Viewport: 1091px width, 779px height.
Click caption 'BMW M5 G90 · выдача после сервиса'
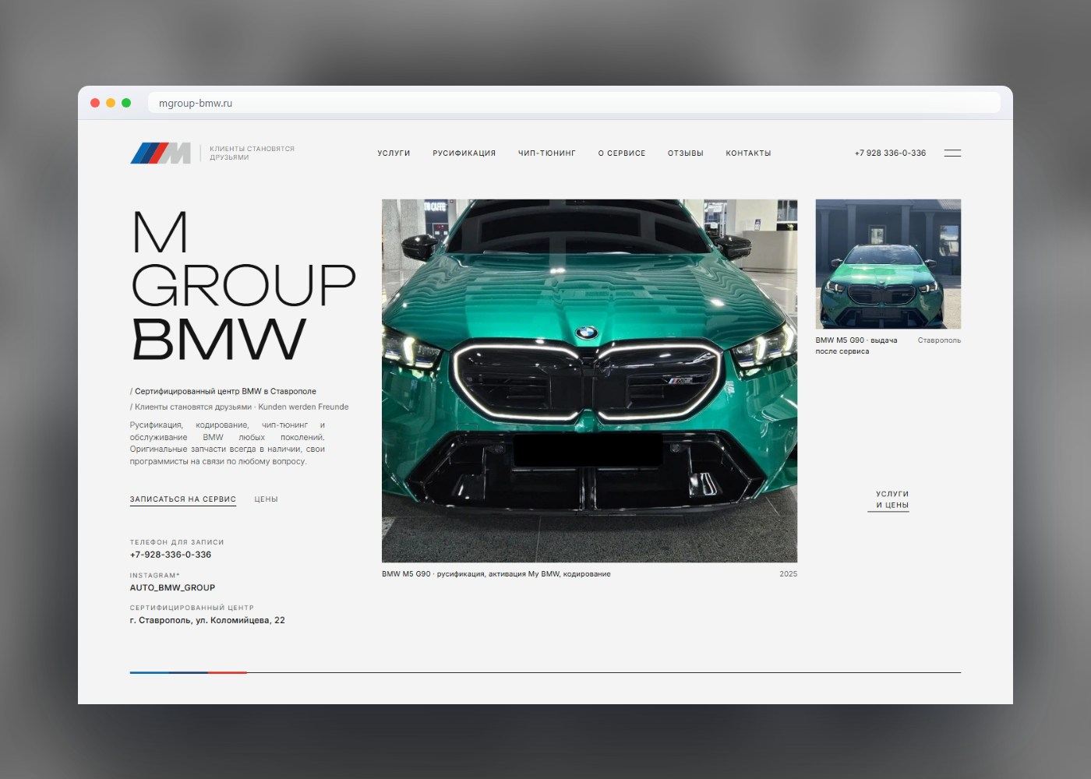coord(856,346)
